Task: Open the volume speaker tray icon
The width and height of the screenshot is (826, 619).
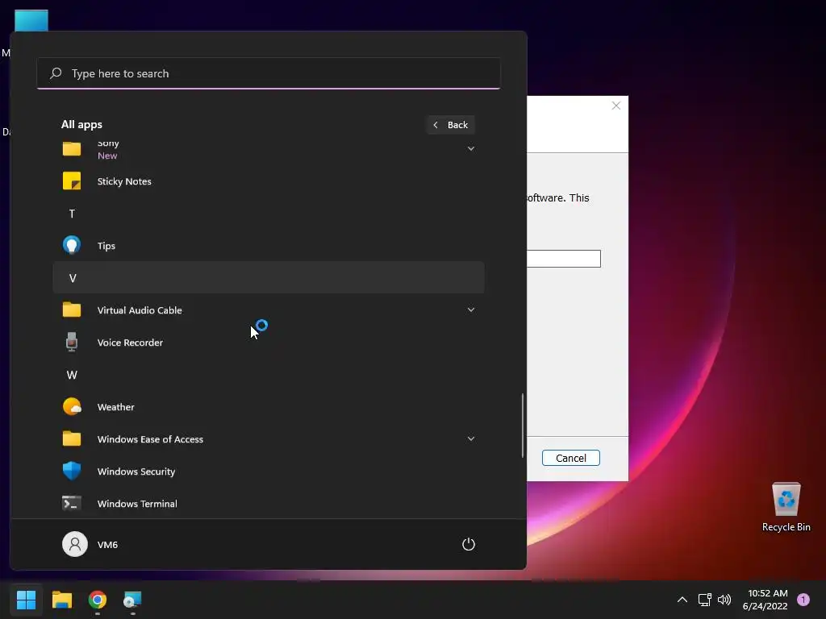Action: click(724, 599)
